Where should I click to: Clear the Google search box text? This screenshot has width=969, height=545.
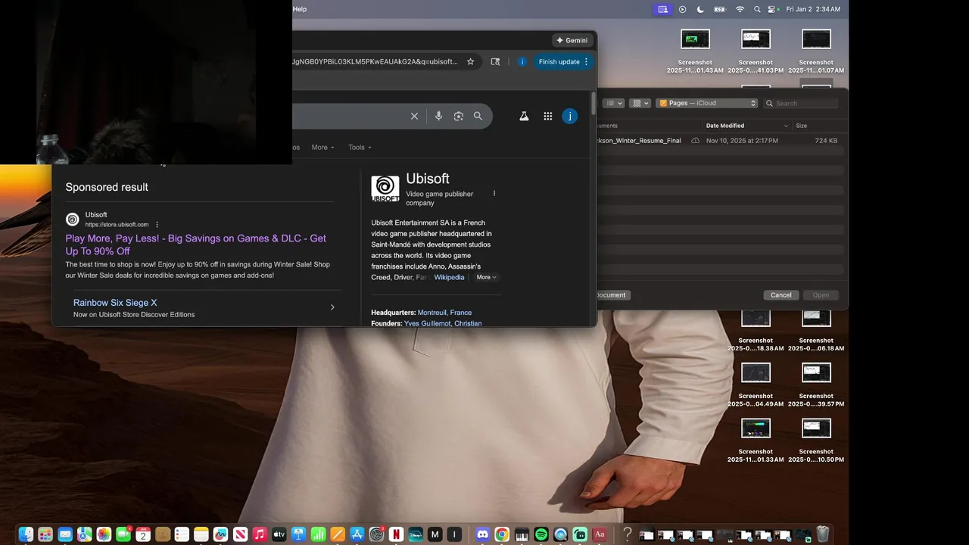[414, 116]
